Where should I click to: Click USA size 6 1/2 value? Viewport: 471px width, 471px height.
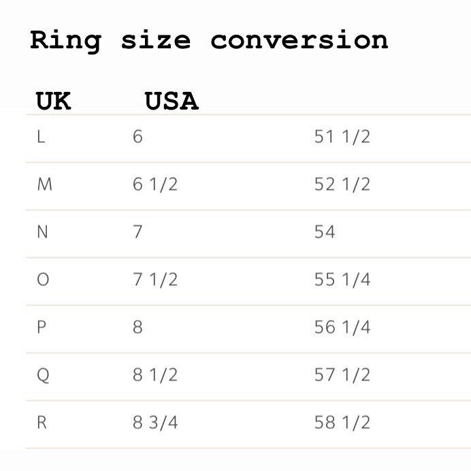click(x=155, y=184)
